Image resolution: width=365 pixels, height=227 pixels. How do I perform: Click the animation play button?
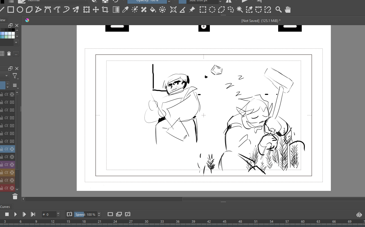pos(16,214)
